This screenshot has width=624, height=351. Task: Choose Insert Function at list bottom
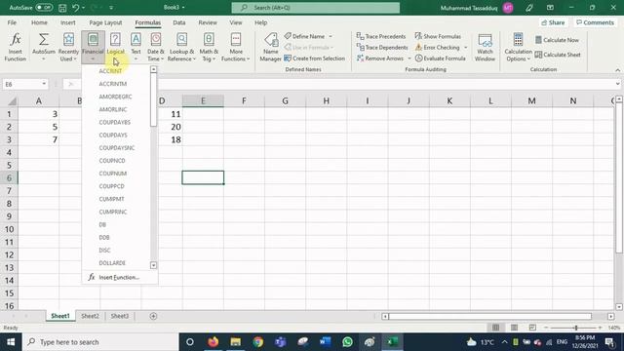click(x=119, y=277)
